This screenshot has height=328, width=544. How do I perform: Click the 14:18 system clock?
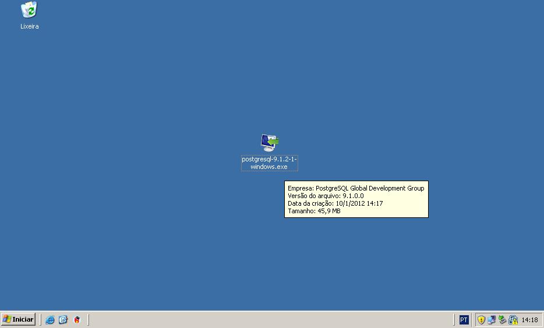(529, 320)
